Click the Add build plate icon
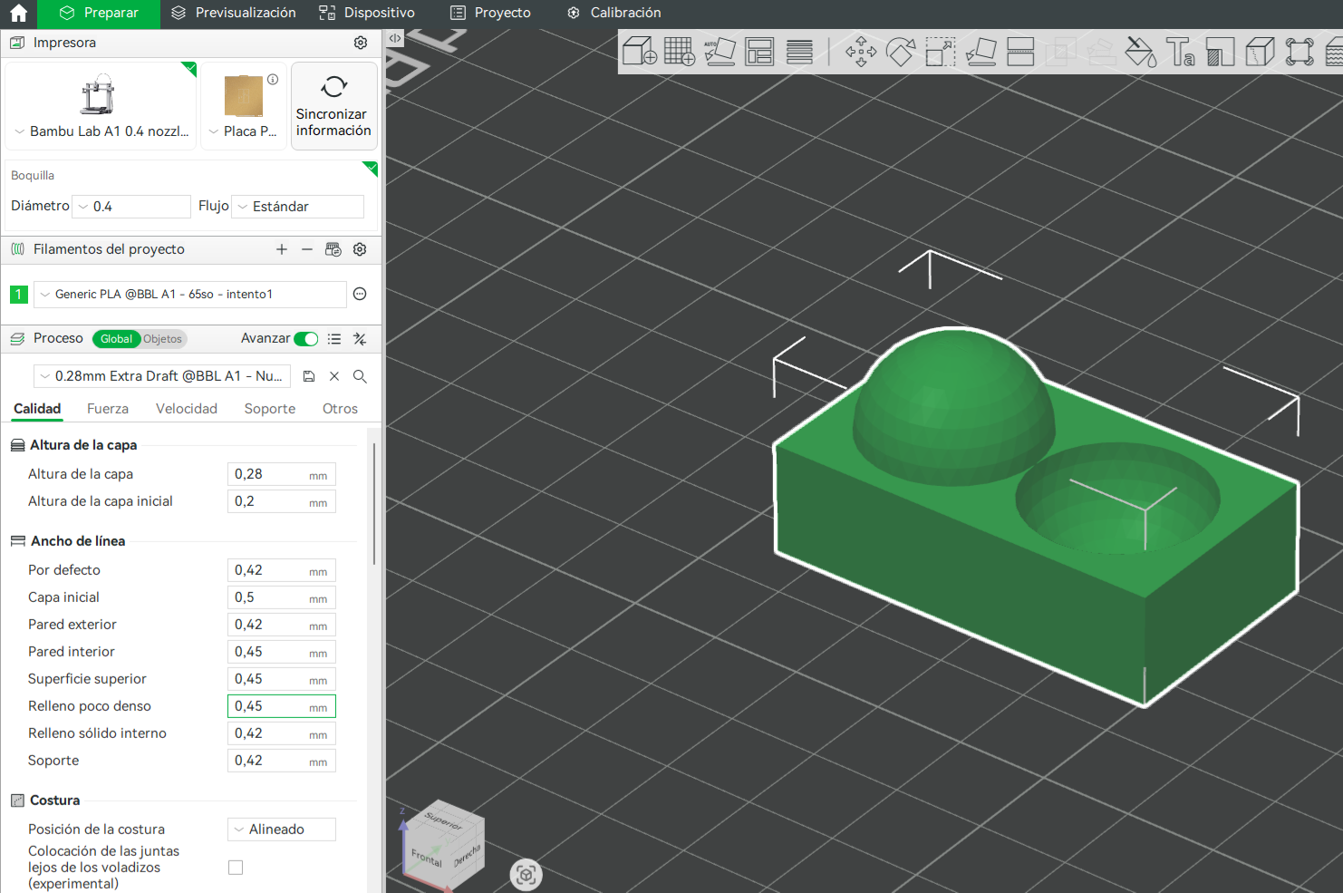 (679, 52)
